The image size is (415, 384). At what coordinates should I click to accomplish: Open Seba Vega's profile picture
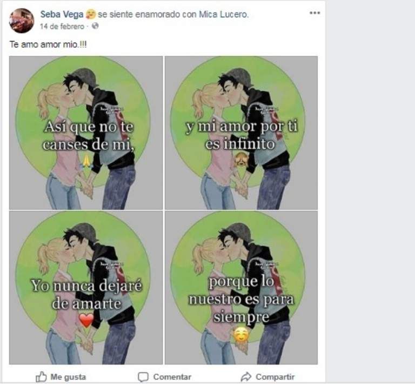tap(22, 21)
